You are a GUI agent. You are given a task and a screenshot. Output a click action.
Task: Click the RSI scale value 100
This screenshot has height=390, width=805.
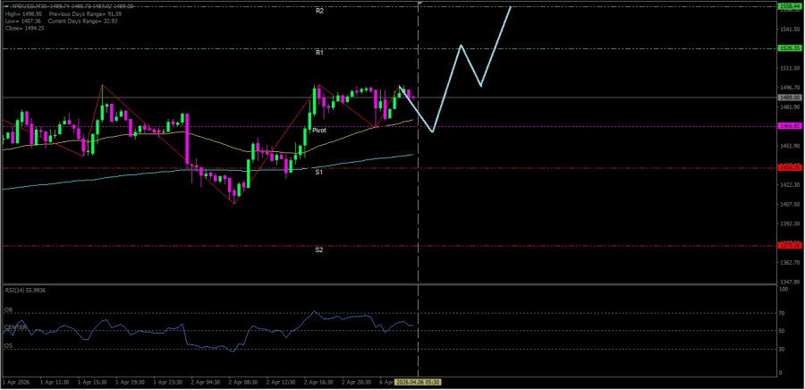[x=784, y=290]
